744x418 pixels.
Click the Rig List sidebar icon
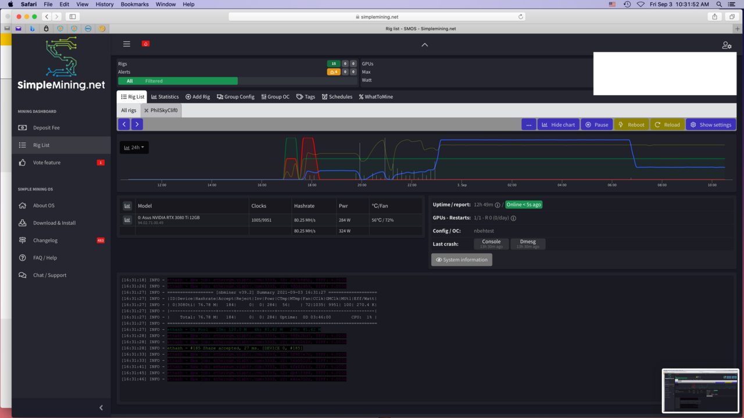22,145
